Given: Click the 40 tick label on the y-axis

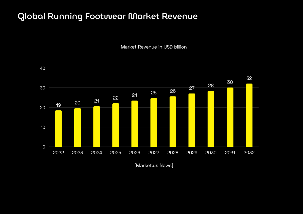Looking at the screenshot, I should 42,68.
